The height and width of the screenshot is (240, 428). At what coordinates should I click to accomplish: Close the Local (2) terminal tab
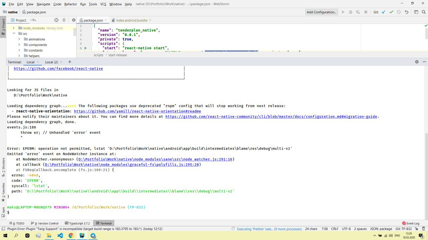61,62
